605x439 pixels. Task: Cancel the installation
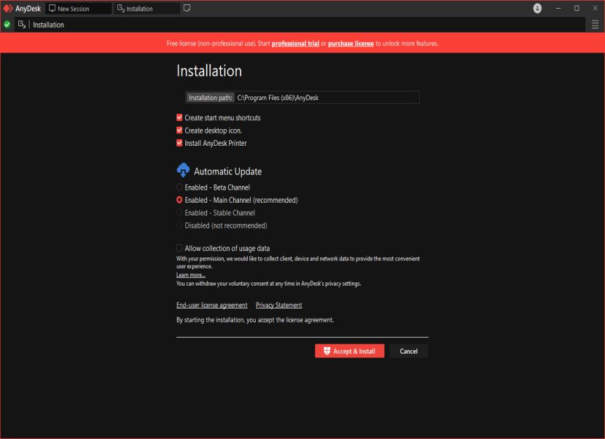(x=409, y=351)
